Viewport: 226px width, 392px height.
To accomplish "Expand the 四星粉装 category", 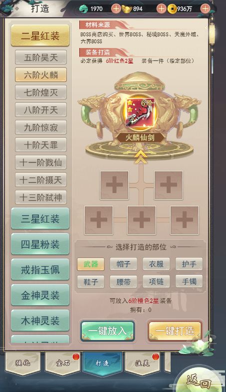I will 40,244.
